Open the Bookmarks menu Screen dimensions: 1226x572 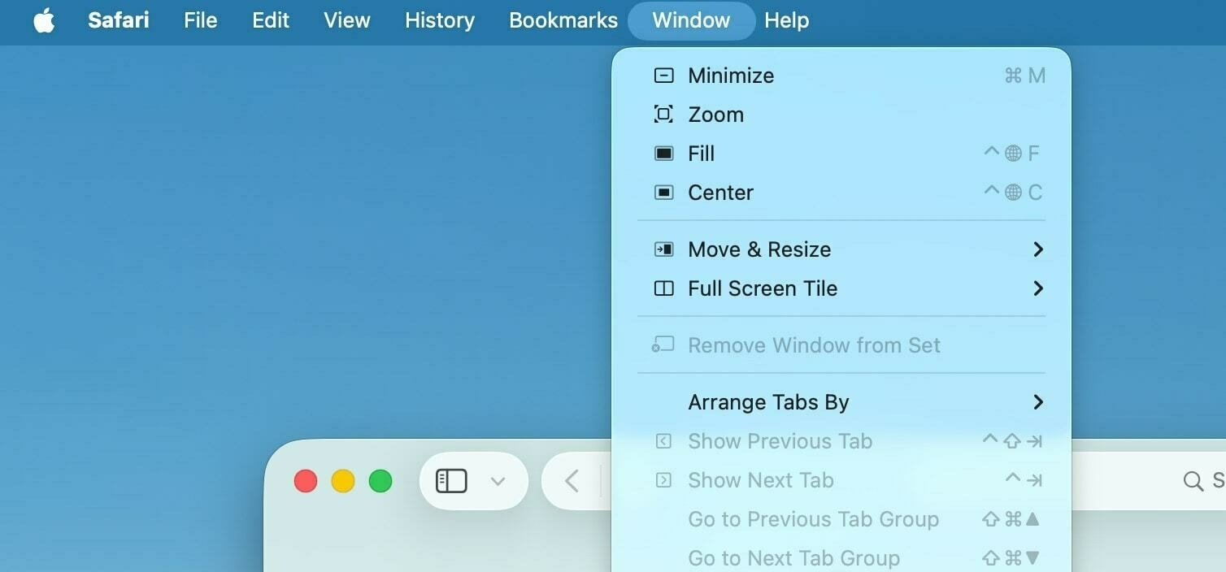coord(563,20)
